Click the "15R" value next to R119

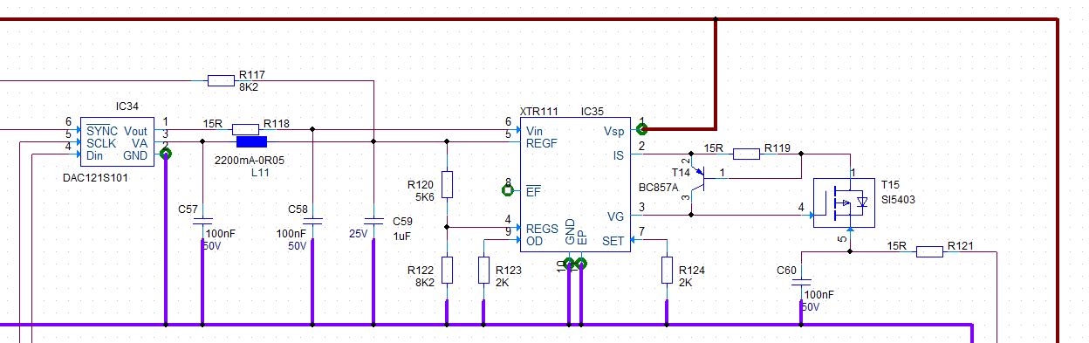[713, 148]
